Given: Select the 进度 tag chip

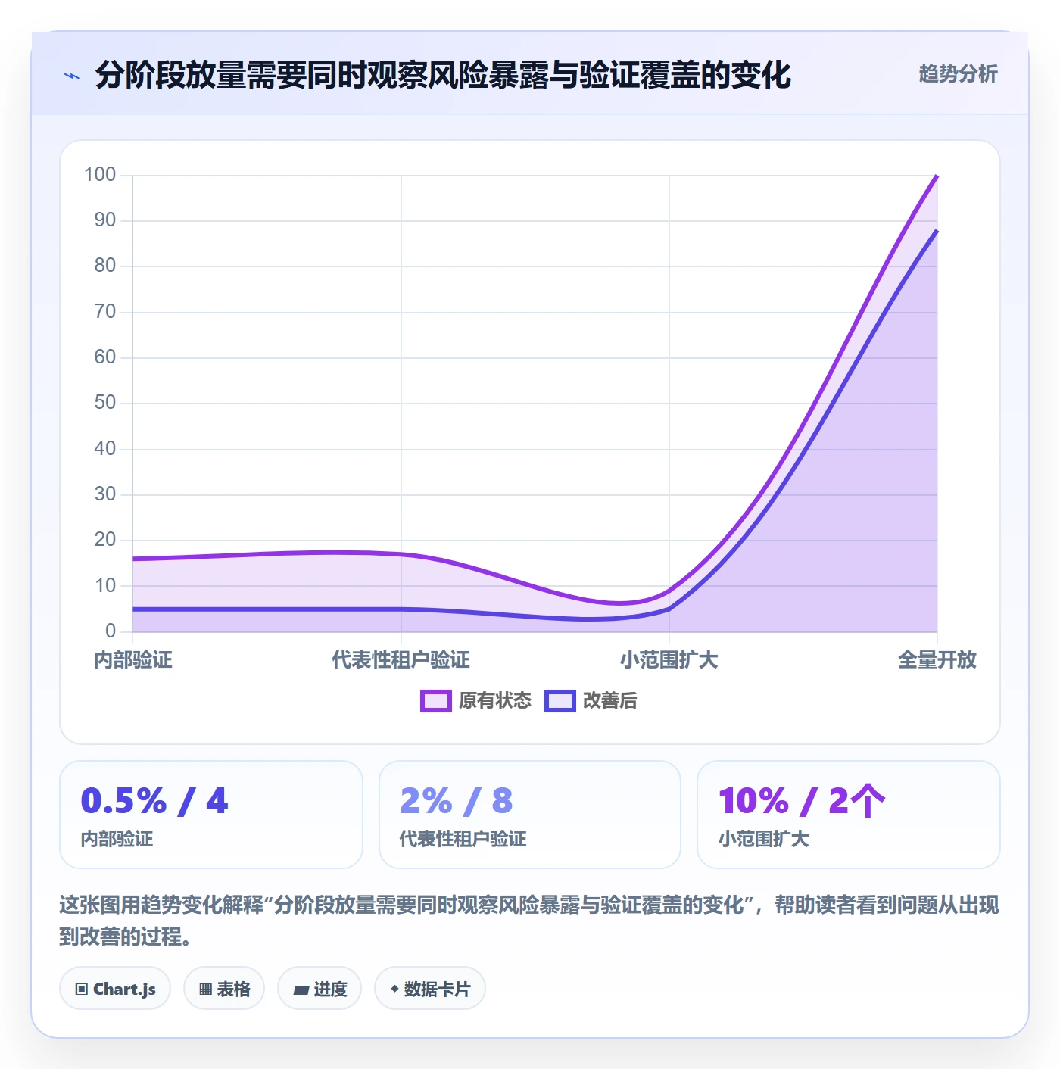Looking at the screenshot, I should tap(320, 989).
